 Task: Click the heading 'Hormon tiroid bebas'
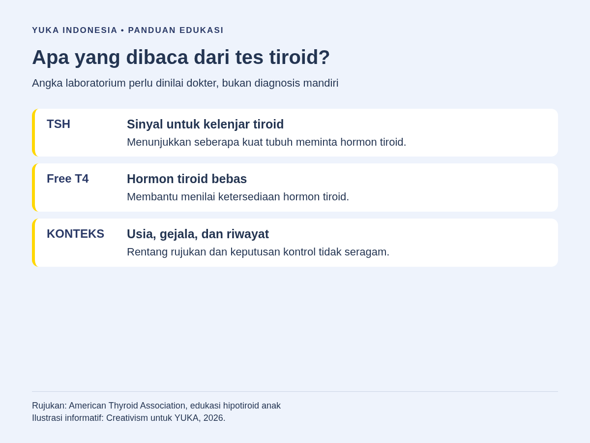pyautogui.click(x=187, y=179)
